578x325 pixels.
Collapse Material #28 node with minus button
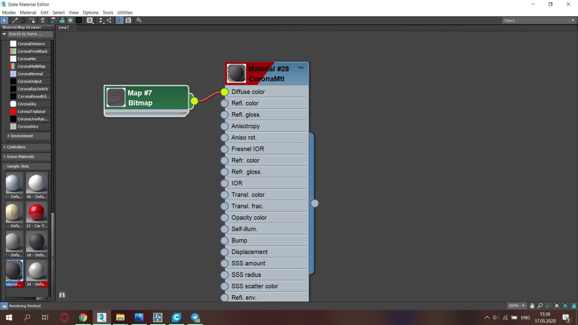[x=301, y=68]
